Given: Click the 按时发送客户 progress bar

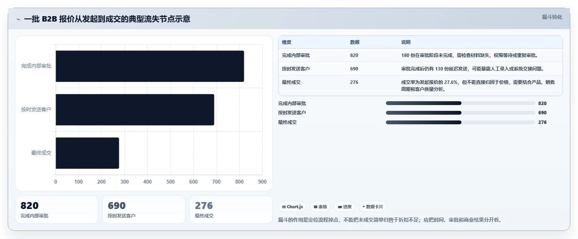Looking at the screenshot, I should 460,113.
